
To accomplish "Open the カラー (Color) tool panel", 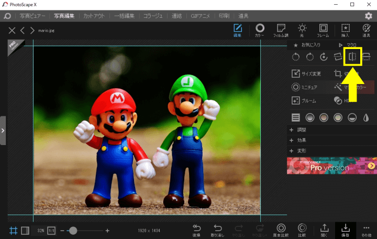I will (x=260, y=30).
